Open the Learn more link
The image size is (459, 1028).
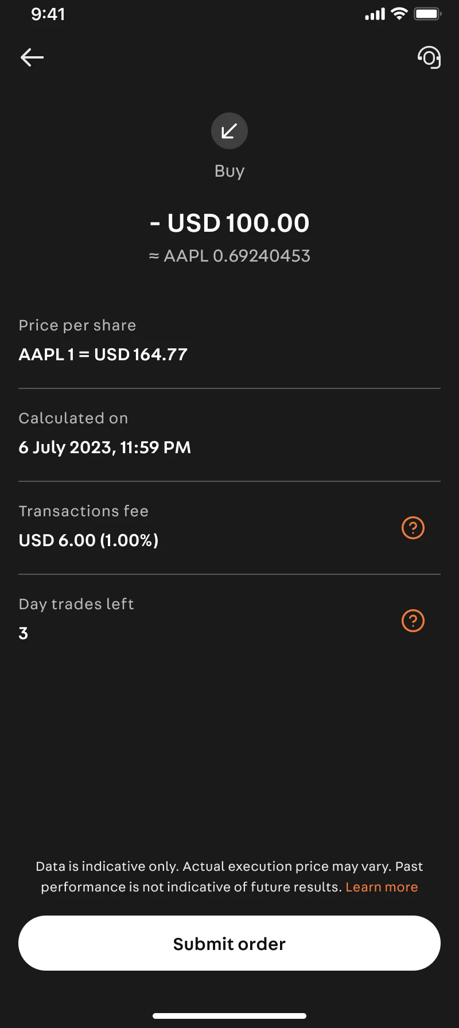click(x=382, y=887)
